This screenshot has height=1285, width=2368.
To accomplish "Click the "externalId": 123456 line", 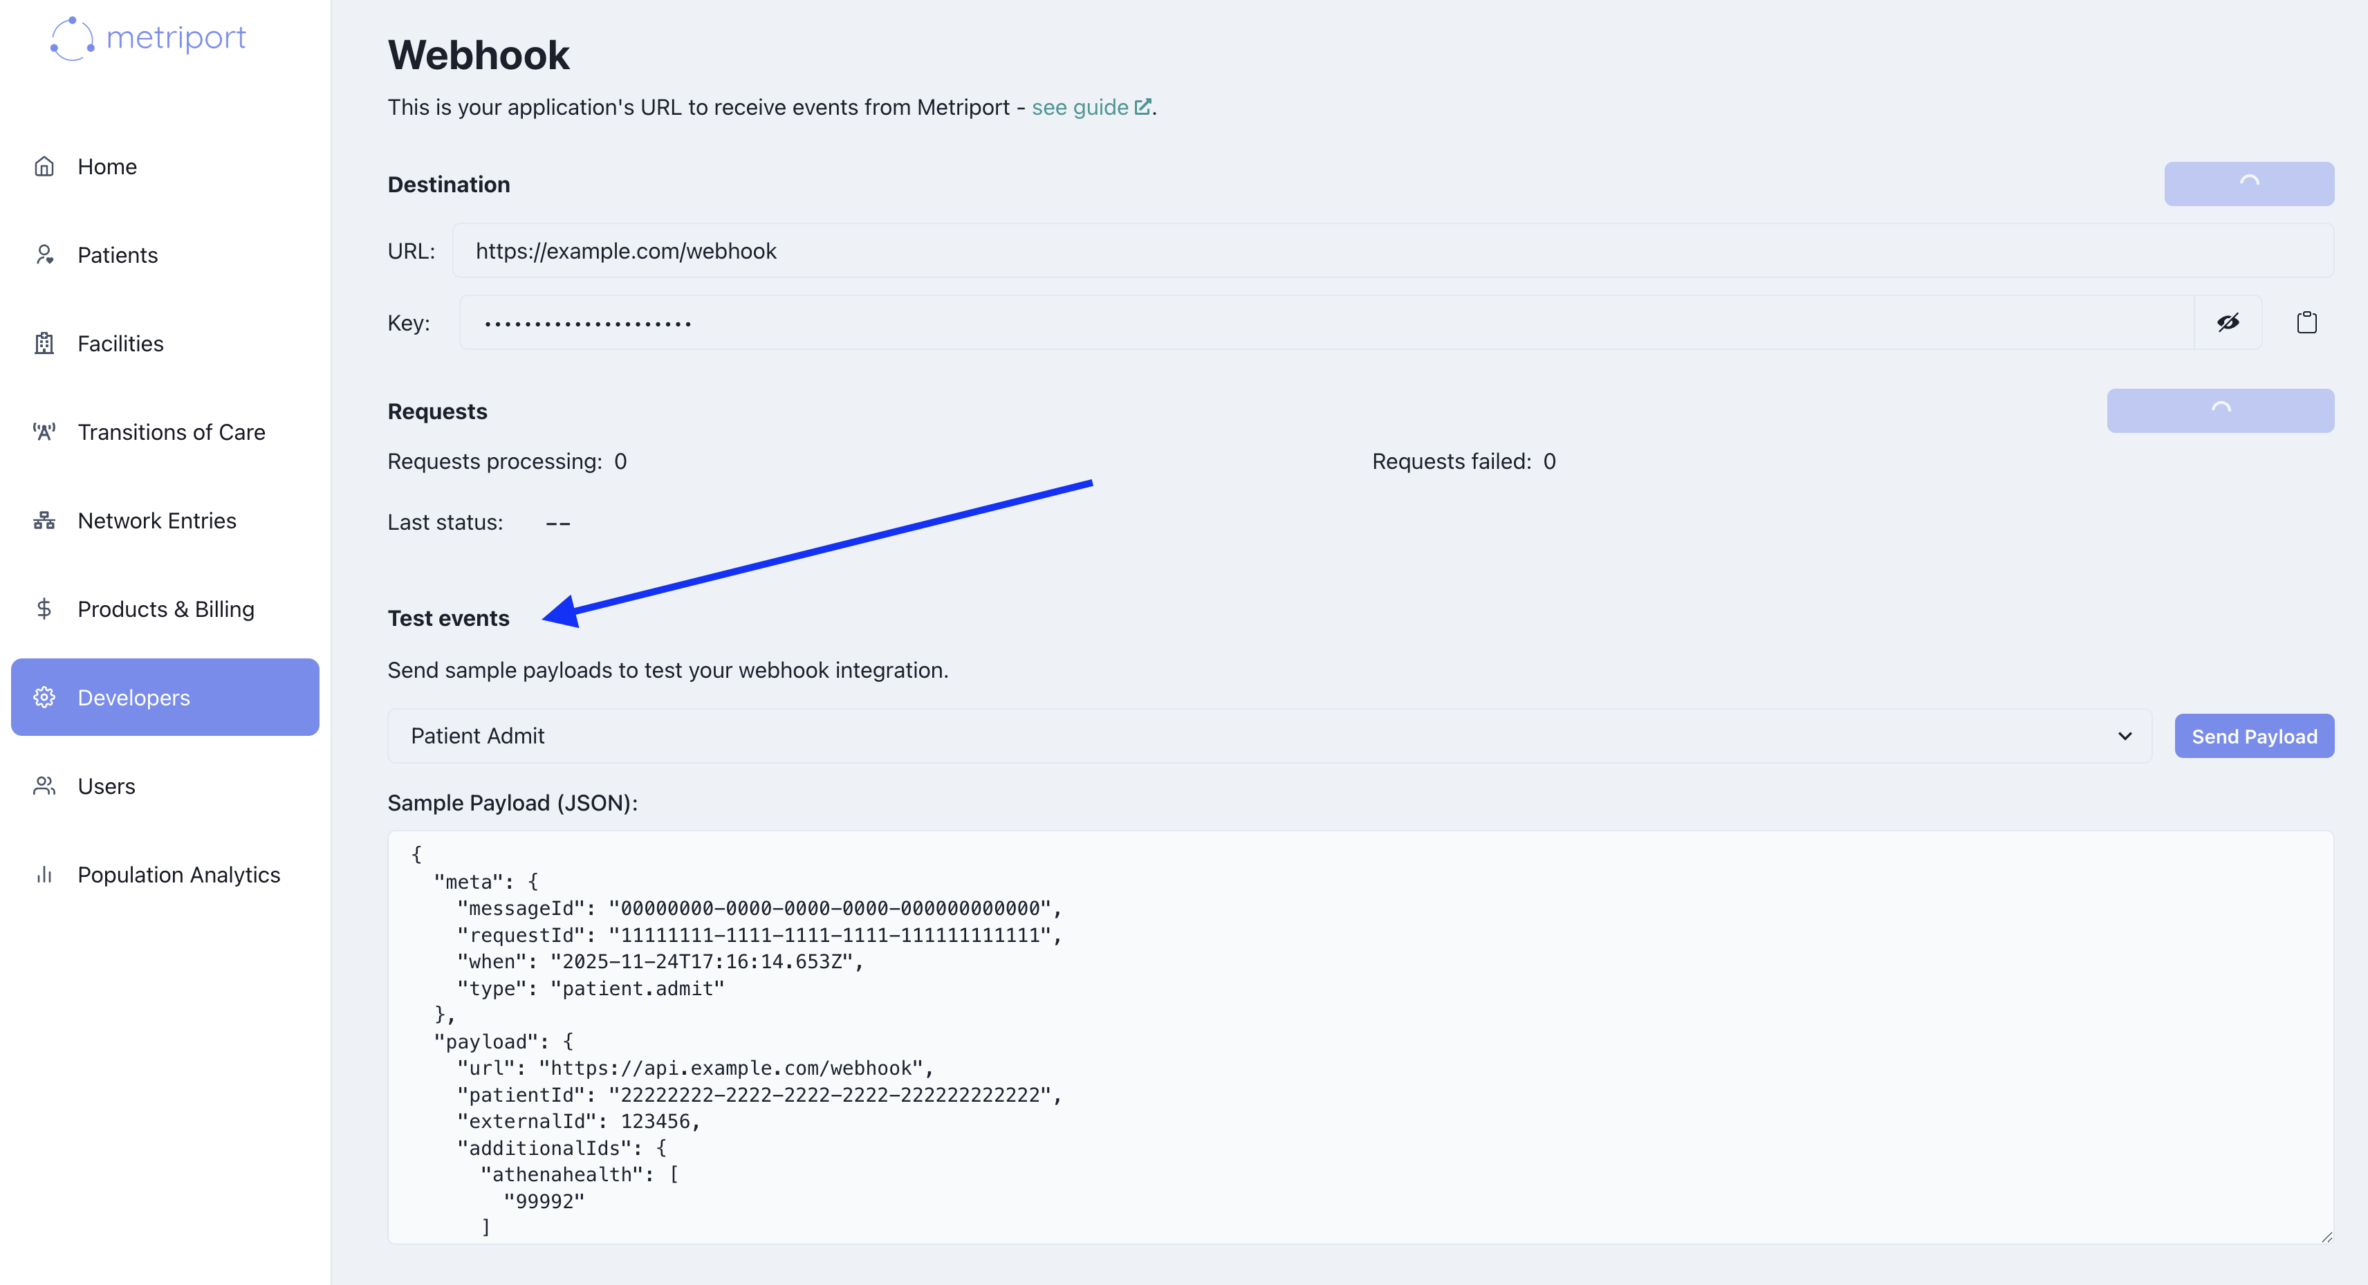I will 578,1121.
